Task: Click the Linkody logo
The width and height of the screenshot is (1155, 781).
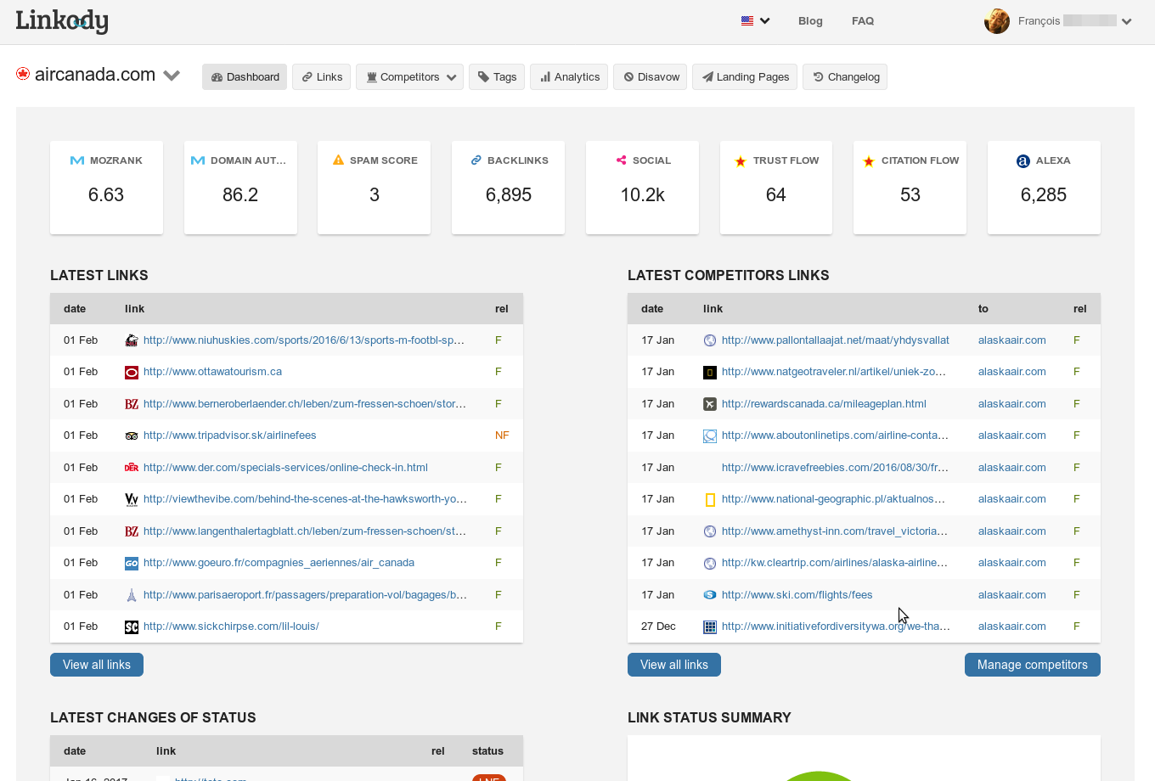Action: coord(62,20)
